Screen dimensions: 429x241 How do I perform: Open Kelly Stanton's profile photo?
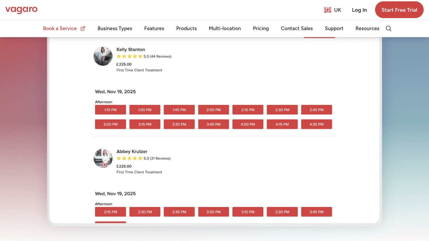(103, 56)
